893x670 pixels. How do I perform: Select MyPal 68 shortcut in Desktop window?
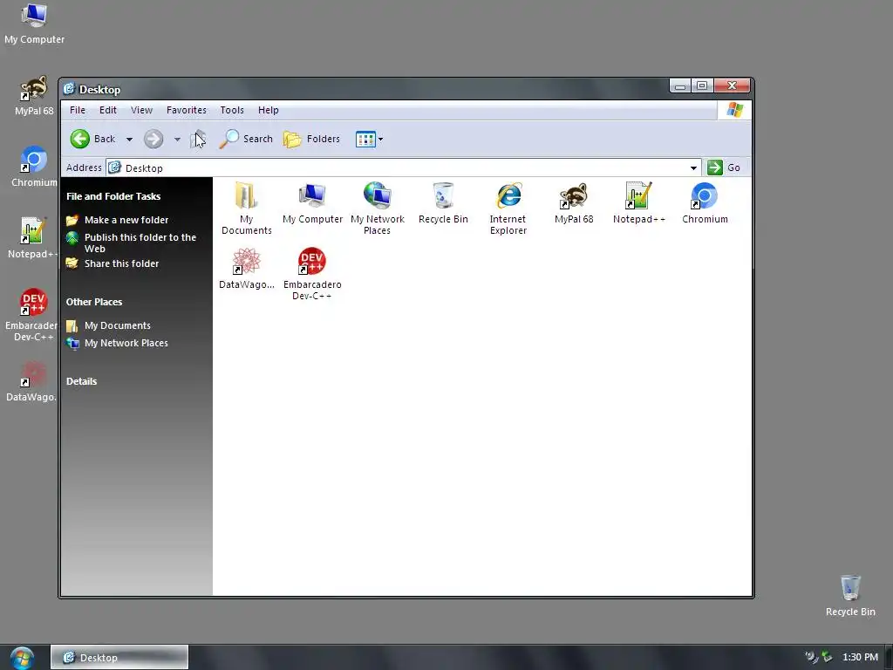point(574,195)
